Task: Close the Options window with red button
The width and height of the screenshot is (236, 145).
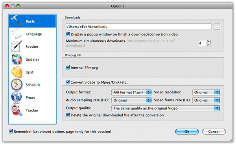Action: coord(7,6)
